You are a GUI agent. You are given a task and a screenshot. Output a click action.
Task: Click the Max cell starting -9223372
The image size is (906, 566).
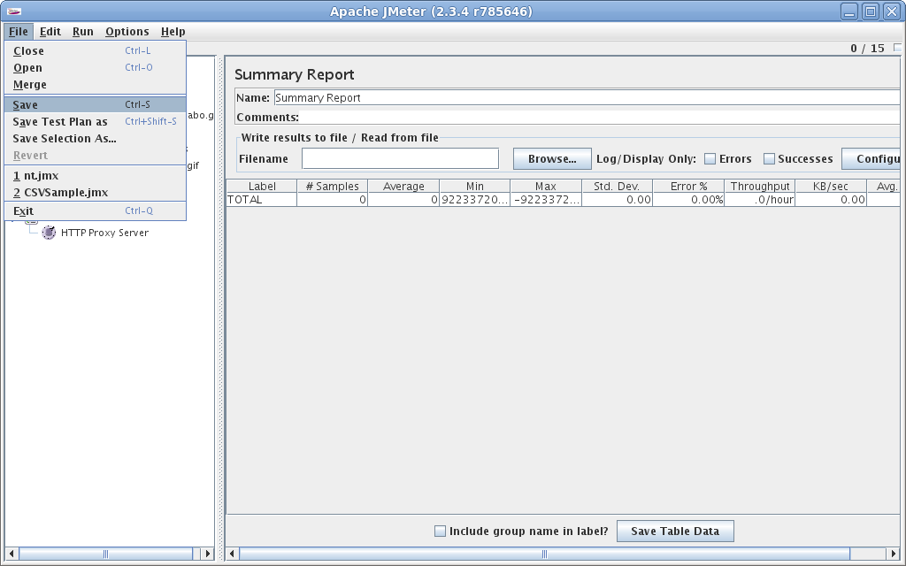[545, 199]
